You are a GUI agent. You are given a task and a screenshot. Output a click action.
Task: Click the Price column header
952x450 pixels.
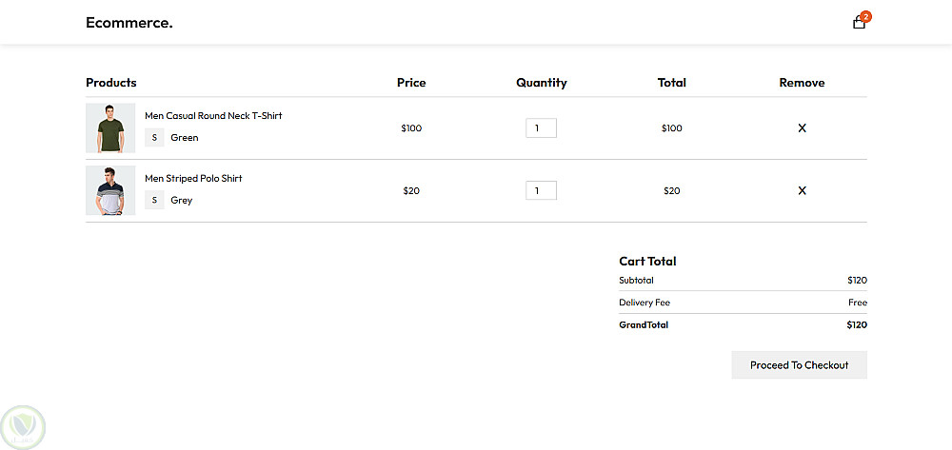coord(411,83)
